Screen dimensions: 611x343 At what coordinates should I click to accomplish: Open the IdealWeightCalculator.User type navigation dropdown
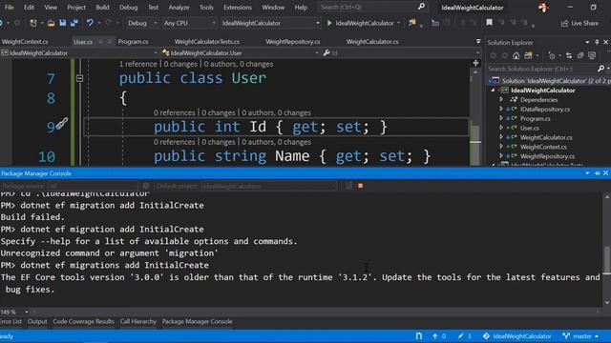pos(317,53)
